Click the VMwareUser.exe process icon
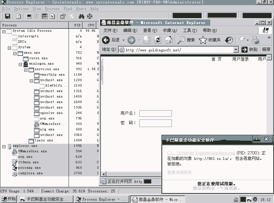 coord(15,152)
